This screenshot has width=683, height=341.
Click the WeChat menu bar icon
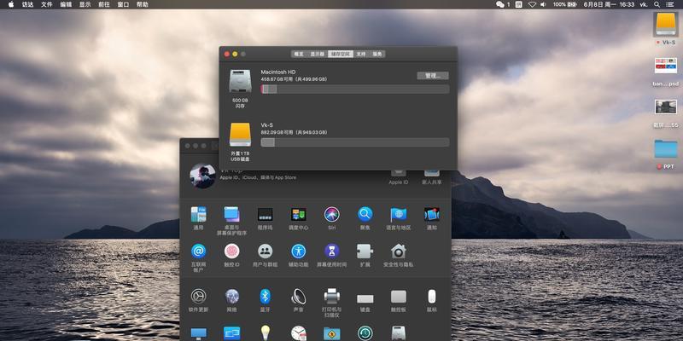point(502,4)
